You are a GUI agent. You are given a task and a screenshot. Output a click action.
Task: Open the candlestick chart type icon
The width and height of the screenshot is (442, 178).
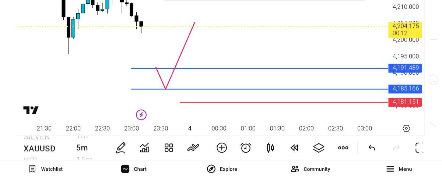click(x=270, y=148)
